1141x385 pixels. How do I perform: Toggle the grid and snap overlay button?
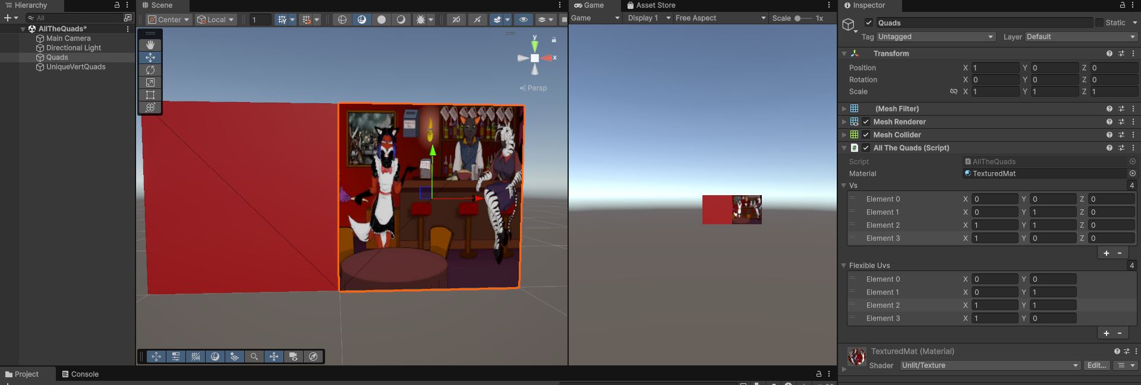(196, 357)
